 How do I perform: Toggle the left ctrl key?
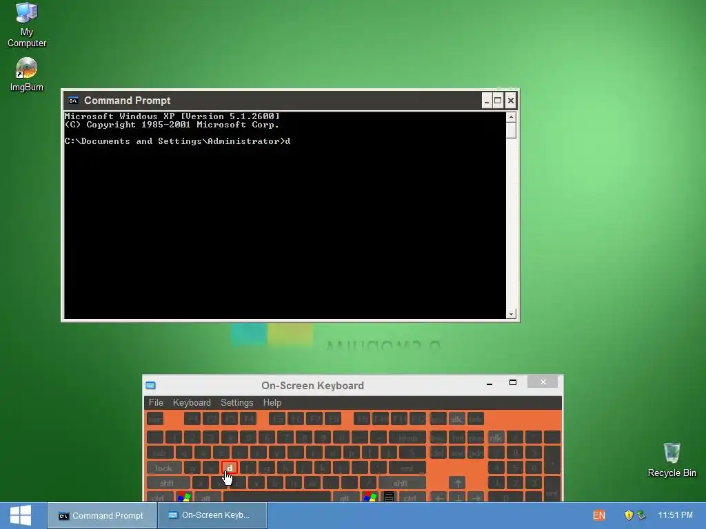160,497
